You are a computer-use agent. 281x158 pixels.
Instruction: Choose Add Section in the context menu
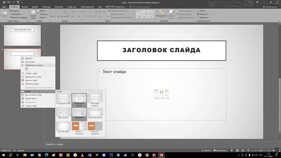(38, 84)
